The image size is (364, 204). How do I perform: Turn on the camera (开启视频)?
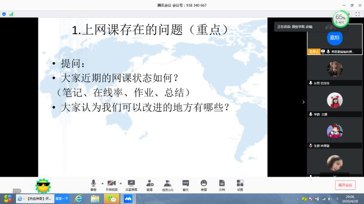111,185
